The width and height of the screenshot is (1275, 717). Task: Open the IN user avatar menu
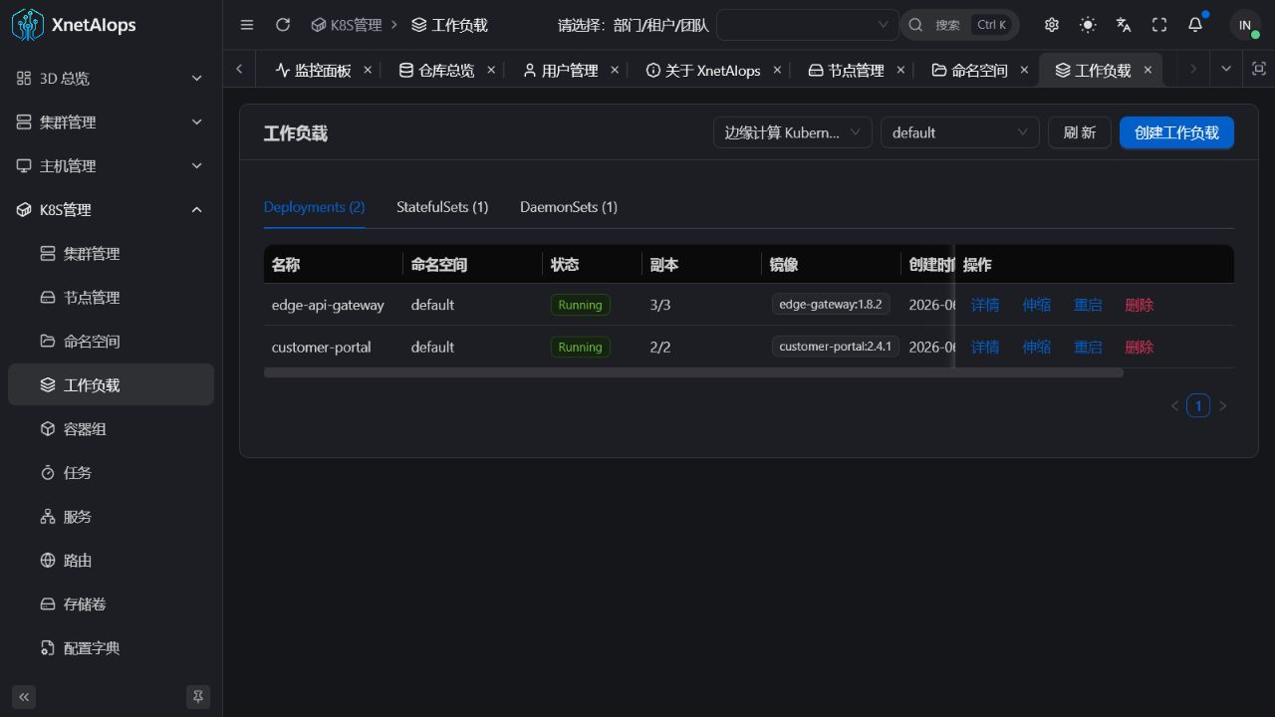pyautogui.click(x=1245, y=25)
